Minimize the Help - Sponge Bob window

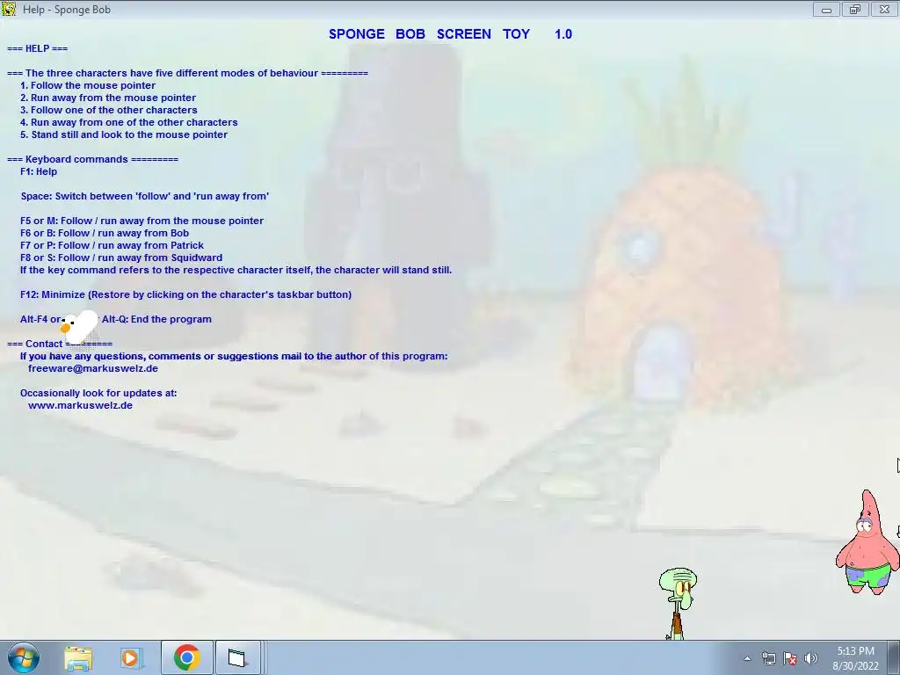pos(826,9)
